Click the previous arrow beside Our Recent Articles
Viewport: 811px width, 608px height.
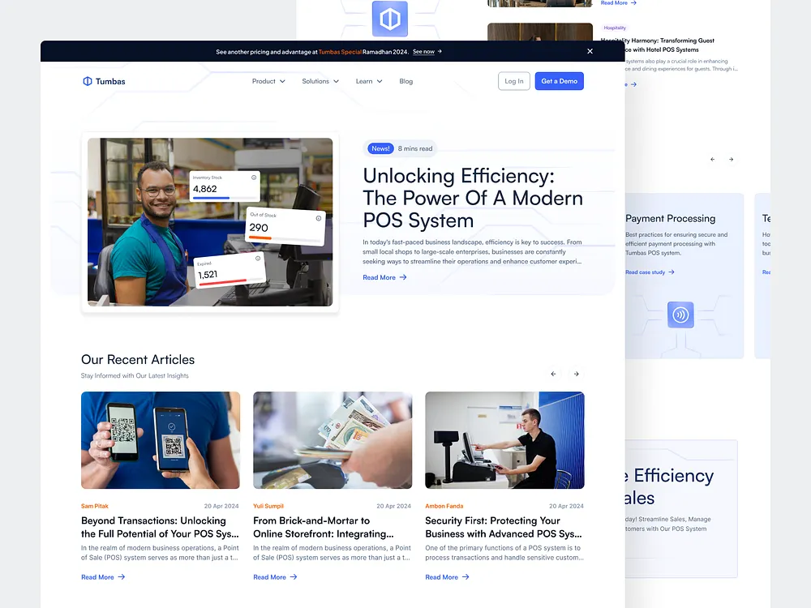pyautogui.click(x=554, y=374)
